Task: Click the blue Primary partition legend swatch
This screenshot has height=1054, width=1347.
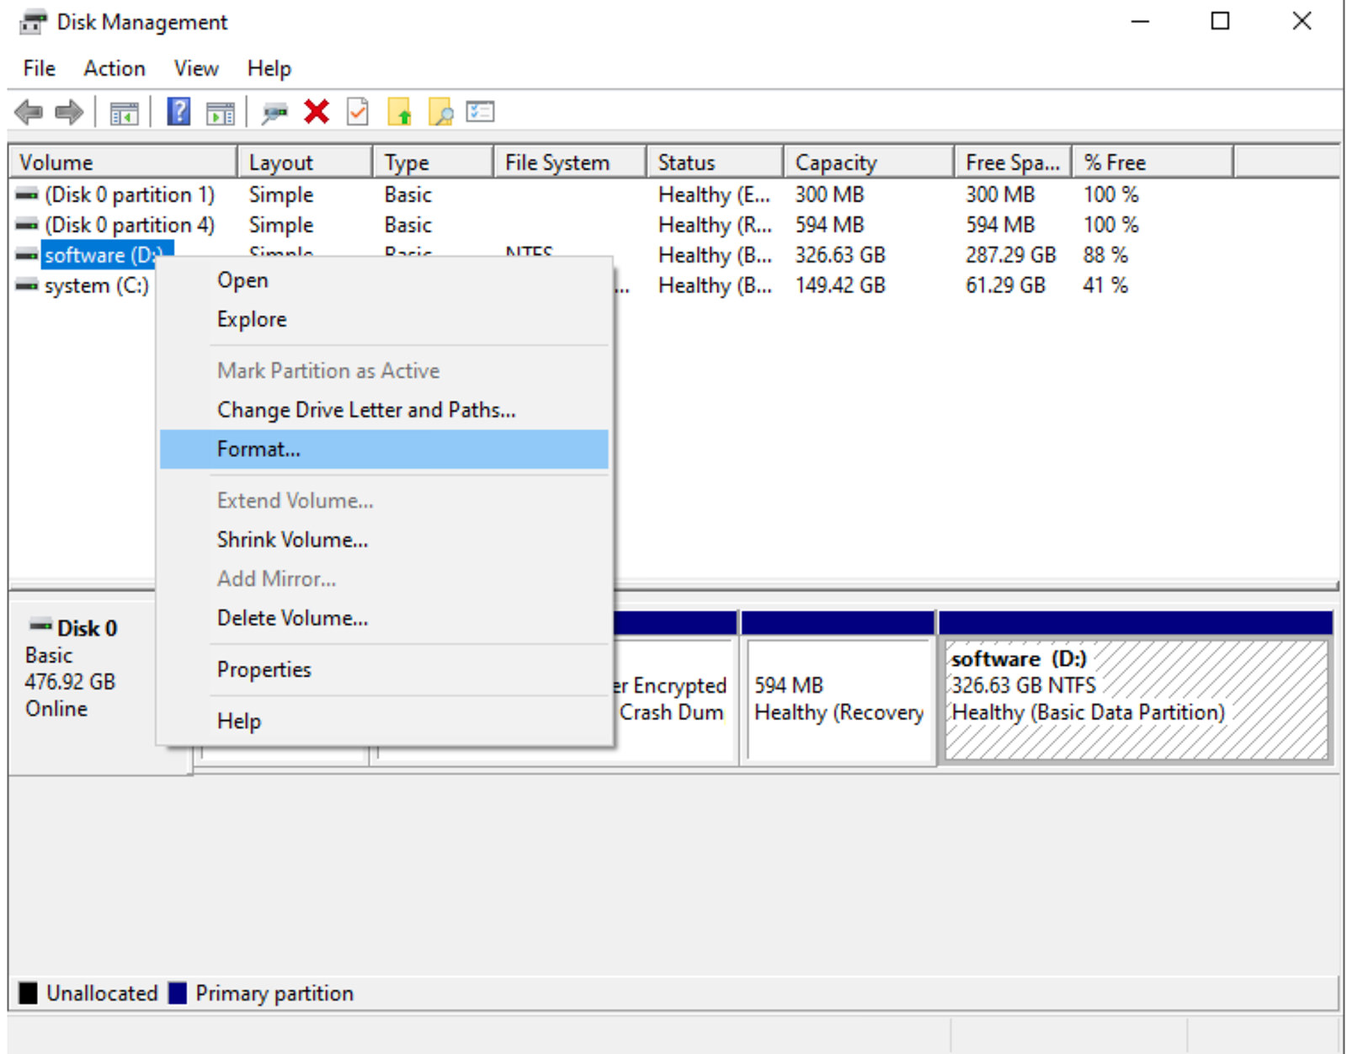Action: [x=178, y=993]
